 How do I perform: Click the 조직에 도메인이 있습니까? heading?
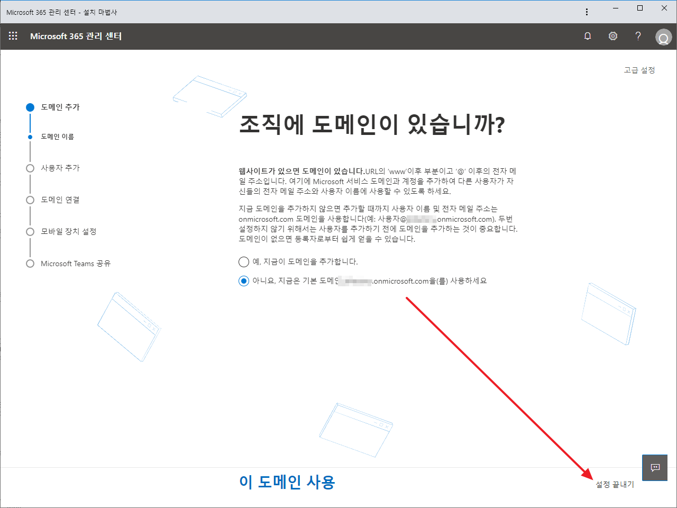point(372,125)
